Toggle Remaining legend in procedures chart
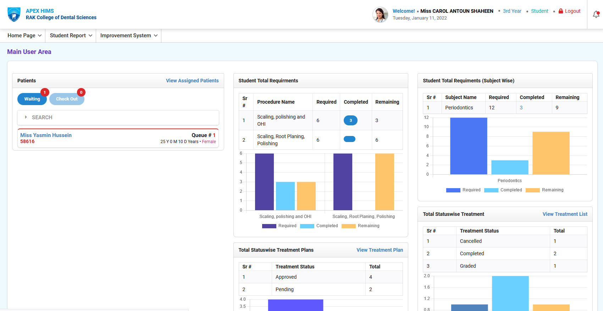 click(360, 226)
